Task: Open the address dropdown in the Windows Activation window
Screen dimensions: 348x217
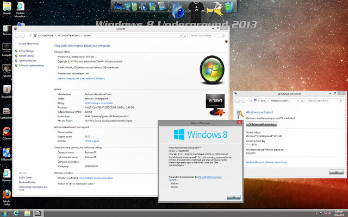Action: pyautogui.click(x=298, y=101)
